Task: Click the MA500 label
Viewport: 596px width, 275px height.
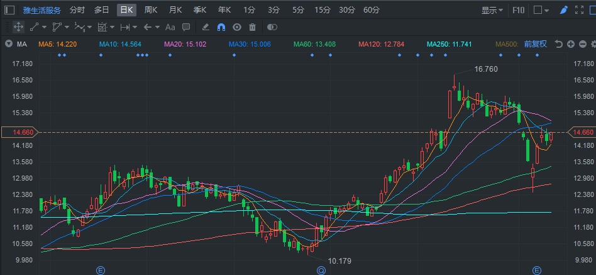Action: 507,44
